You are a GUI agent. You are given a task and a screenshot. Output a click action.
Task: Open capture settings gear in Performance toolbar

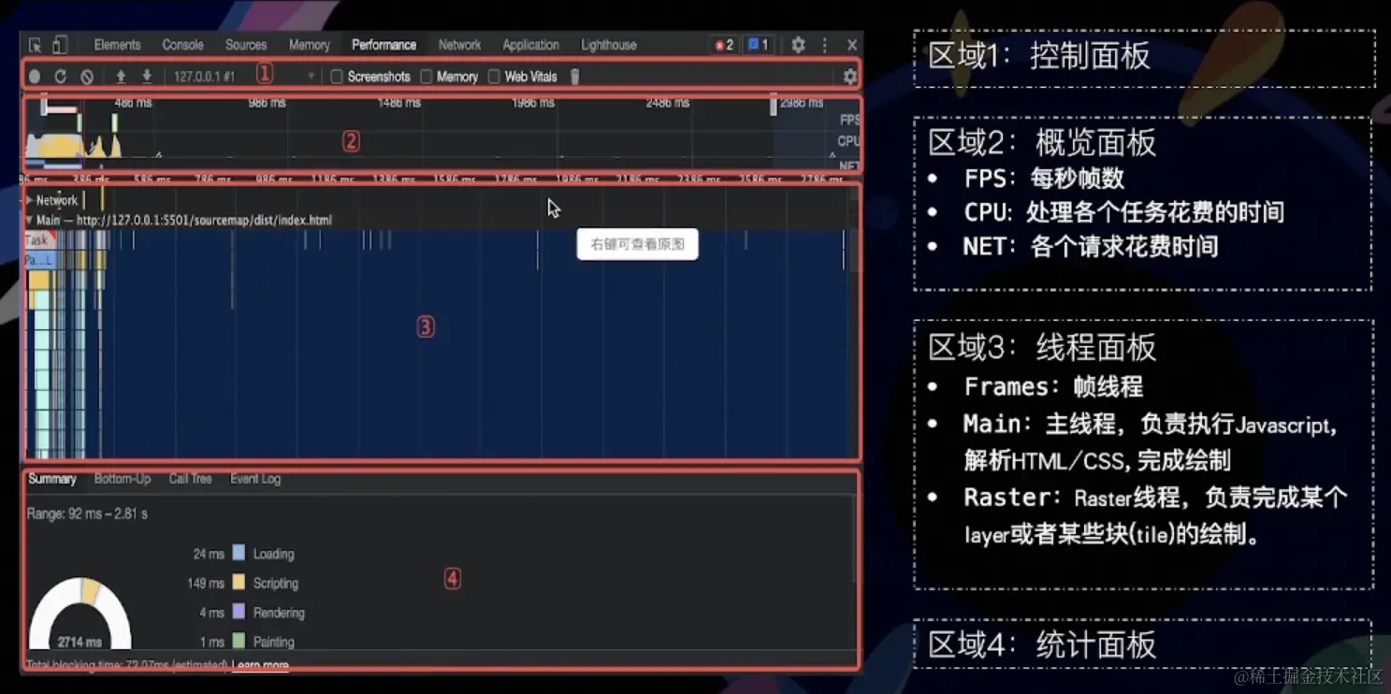click(849, 77)
